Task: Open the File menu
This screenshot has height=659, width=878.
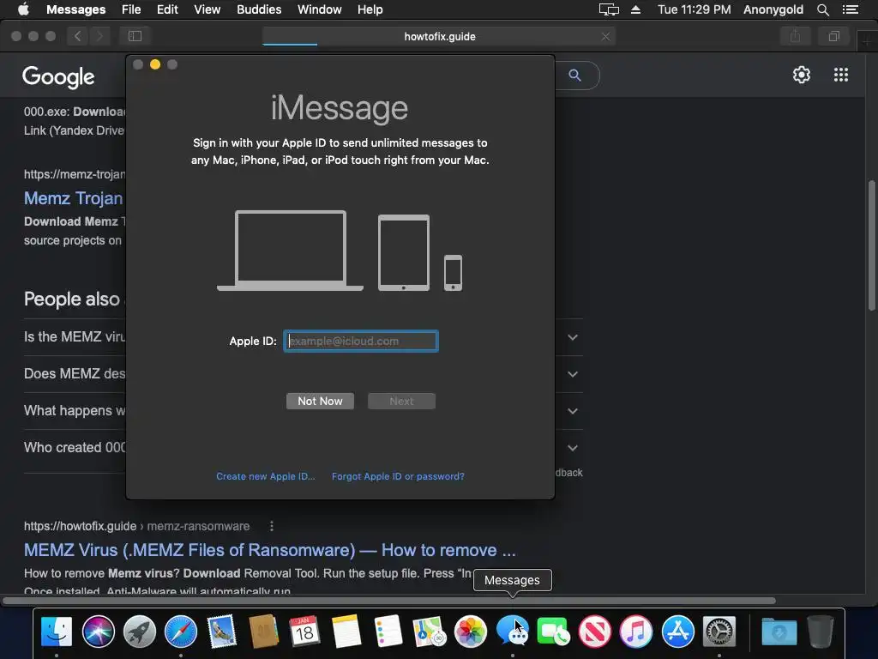Action: (x=131, y=9)
